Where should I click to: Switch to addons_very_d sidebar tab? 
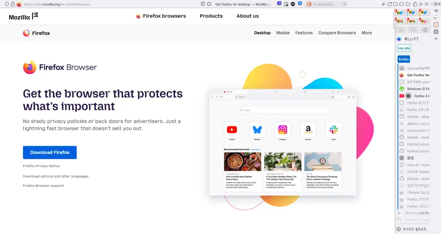pyautogui.click(x=414, y=124)
